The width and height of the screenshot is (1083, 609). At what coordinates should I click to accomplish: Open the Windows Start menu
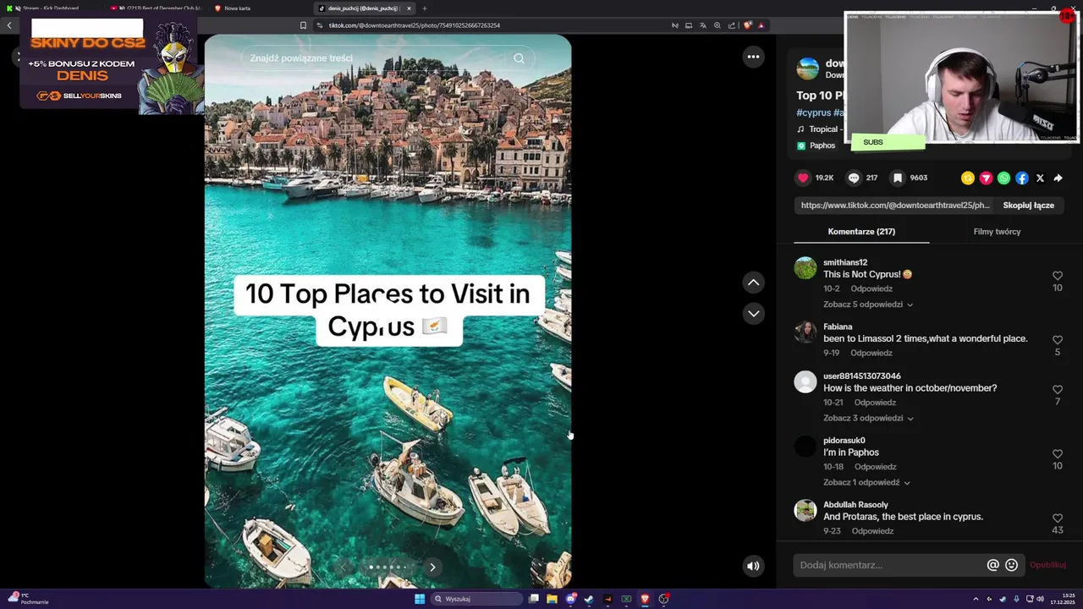(x=420, y=599)
